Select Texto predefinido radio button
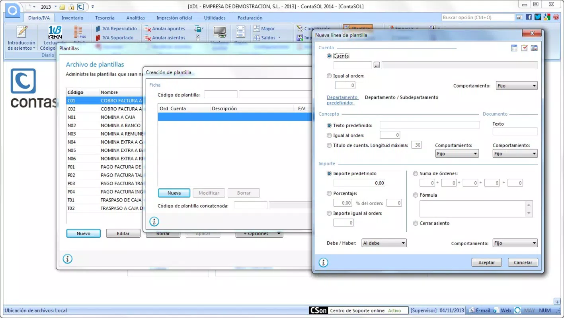The image size is (564, 318). coord(329,126)
